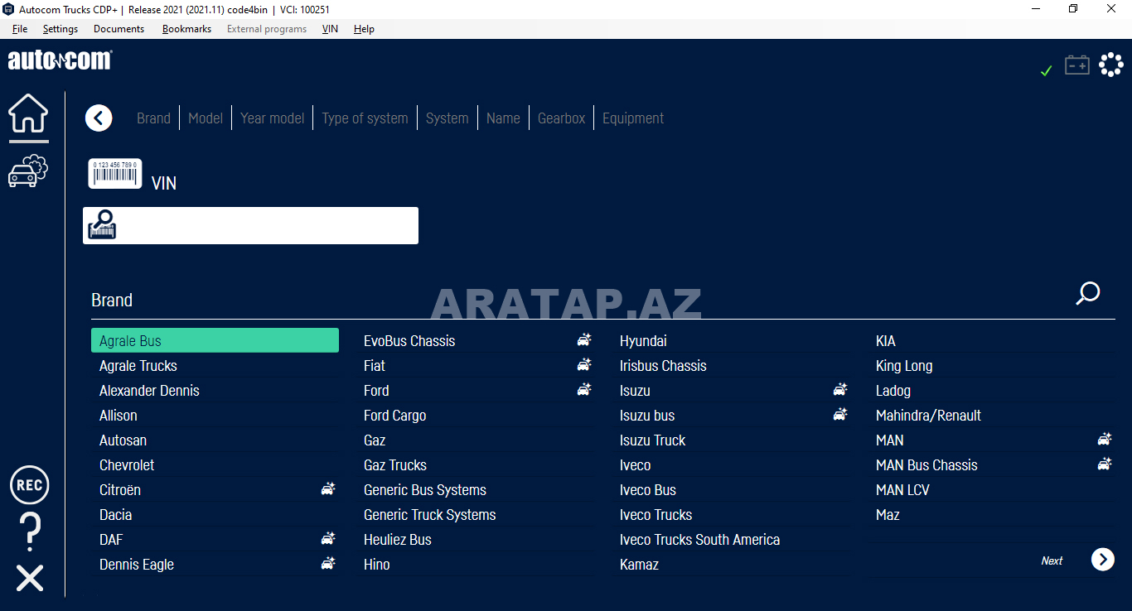The height and width of the screenshot is (611, 1132).
Task: Click the back arrow in the breadcrumb bar
Action: (x=99, y=118)
